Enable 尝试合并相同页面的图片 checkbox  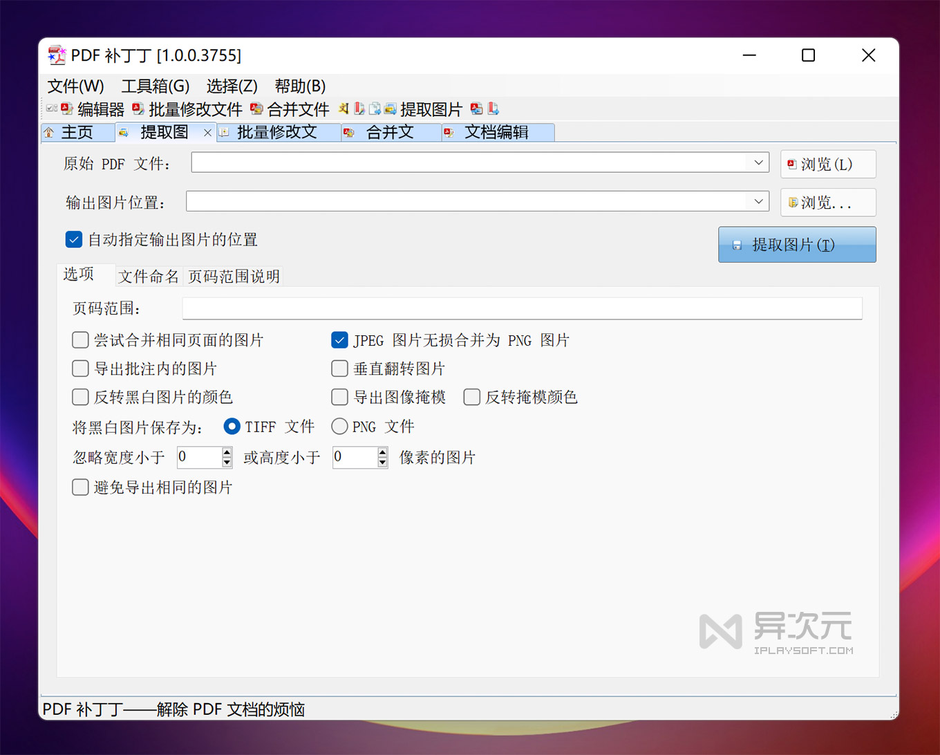(x=81, y=340)
